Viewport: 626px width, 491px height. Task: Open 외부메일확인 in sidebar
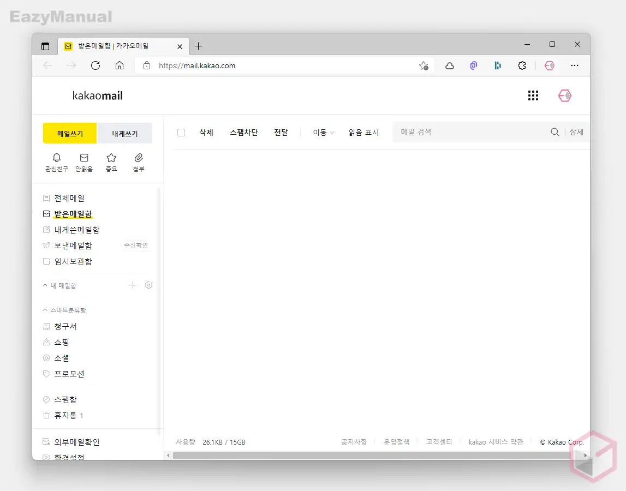click(76, 442)
